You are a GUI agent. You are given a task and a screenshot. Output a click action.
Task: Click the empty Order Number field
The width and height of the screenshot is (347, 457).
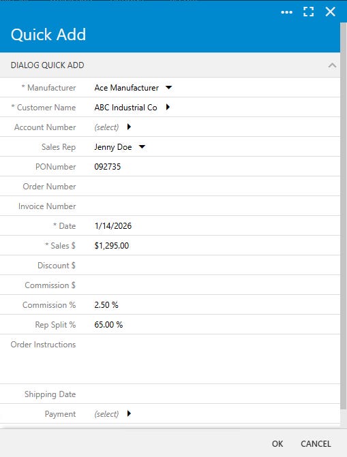(216, 186)
